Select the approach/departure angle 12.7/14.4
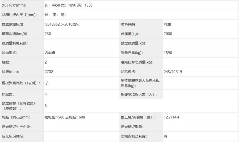239x142 pixels. click(x=171, y=117)
